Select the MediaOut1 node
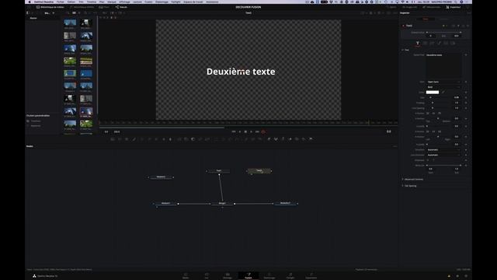 tap(285, 203)
